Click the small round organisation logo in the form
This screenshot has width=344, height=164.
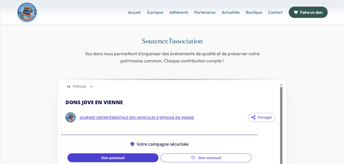point(71,117)
